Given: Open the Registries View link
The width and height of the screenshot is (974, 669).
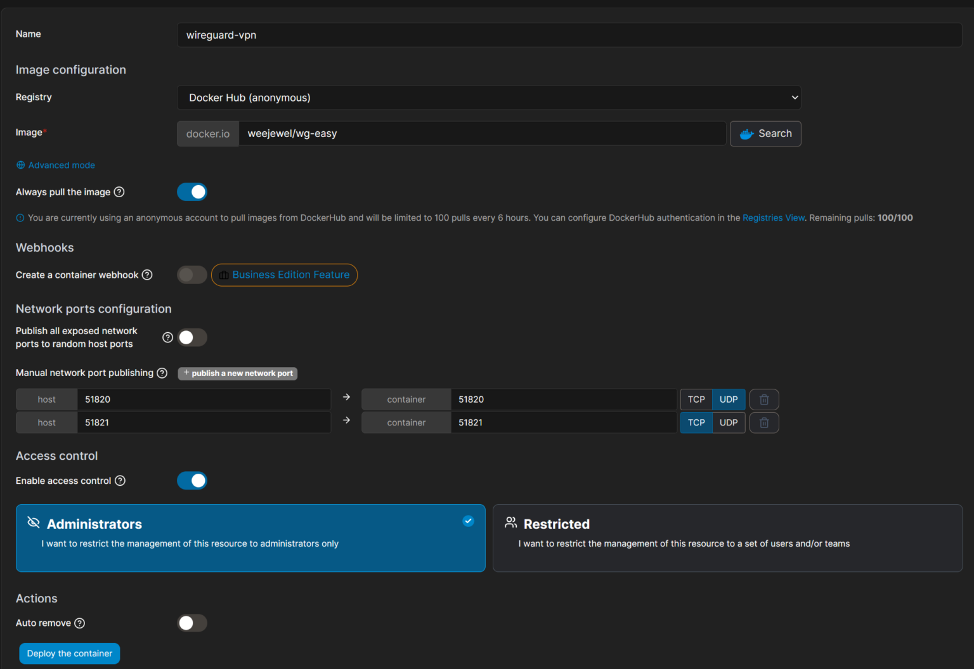Looking at the screenshot, I should (x=773, y=218).
